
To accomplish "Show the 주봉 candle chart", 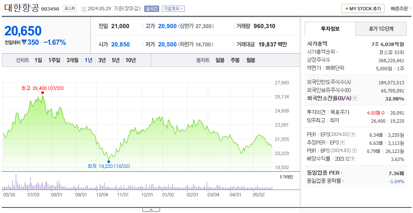I will pyautogui.click(x=235, y=60).
